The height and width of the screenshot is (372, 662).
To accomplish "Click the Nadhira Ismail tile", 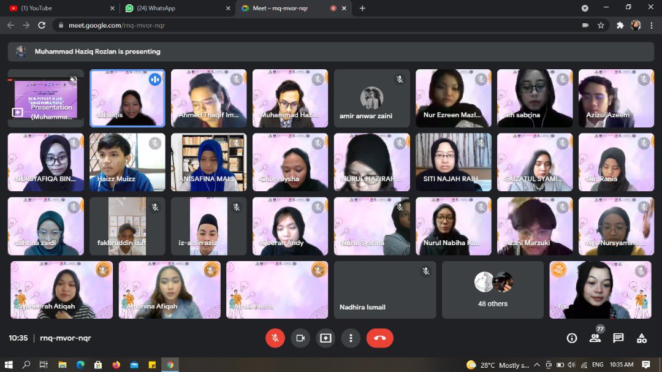I will 385,290.
